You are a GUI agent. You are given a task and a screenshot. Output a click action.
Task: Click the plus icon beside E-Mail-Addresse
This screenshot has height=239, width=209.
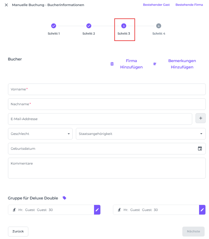coord(201,118)
